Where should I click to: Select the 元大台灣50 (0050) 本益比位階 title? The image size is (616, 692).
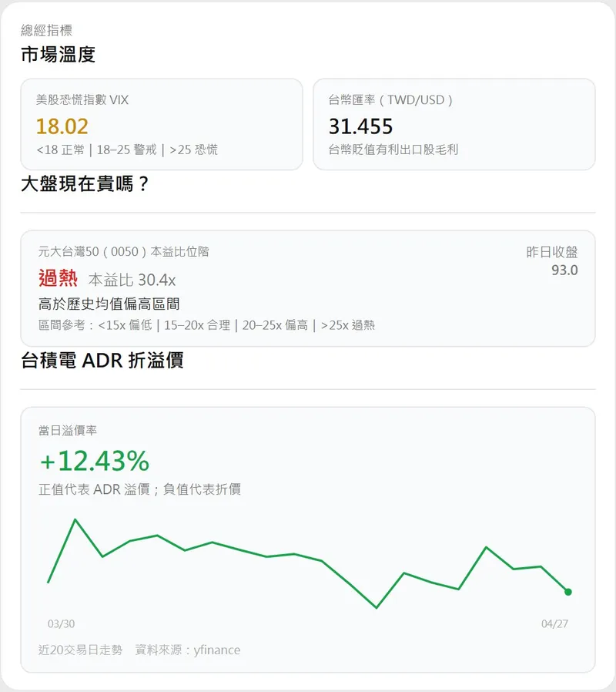pos(123,251)
